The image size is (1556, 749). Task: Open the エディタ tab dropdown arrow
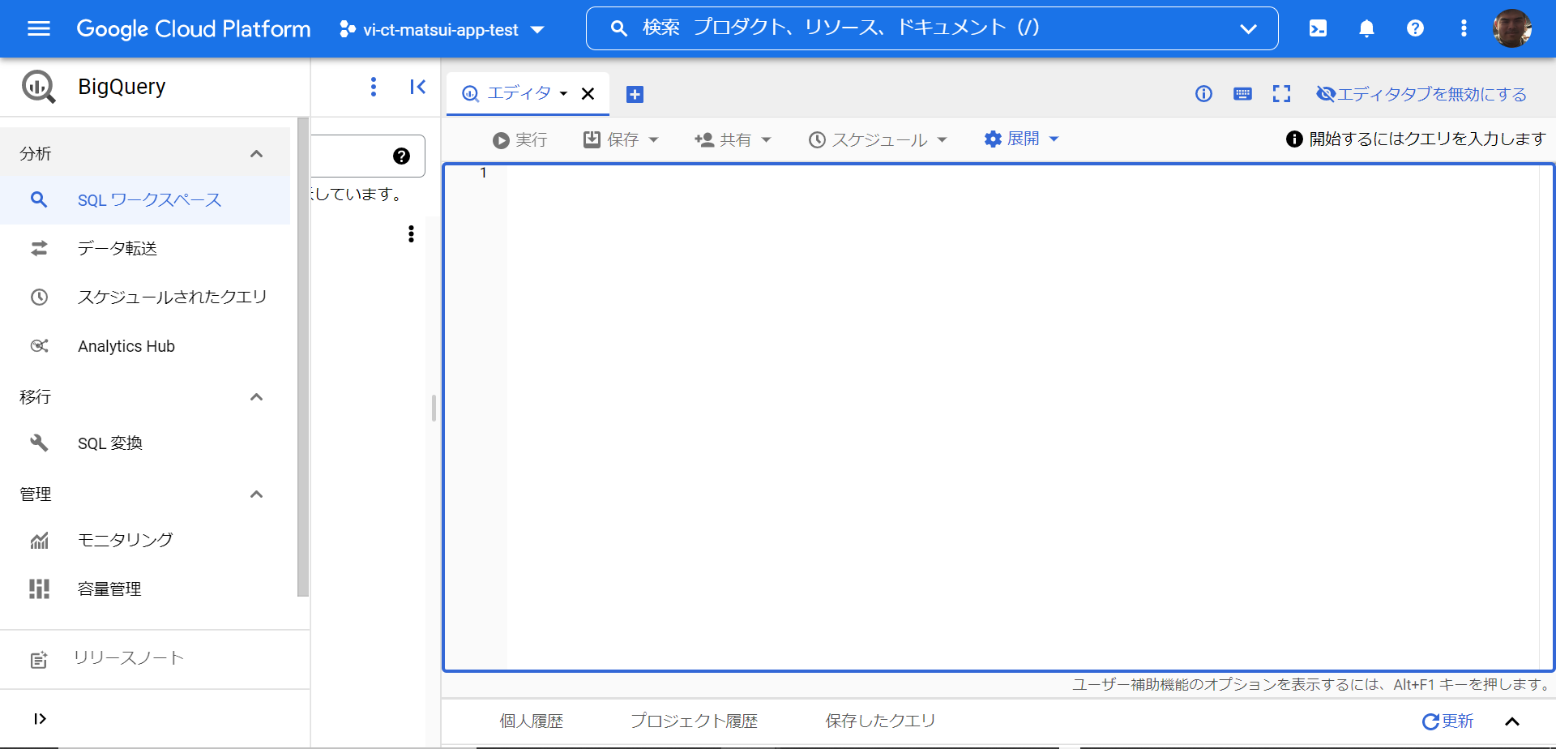pyautogui.click(x=563, y=94)
